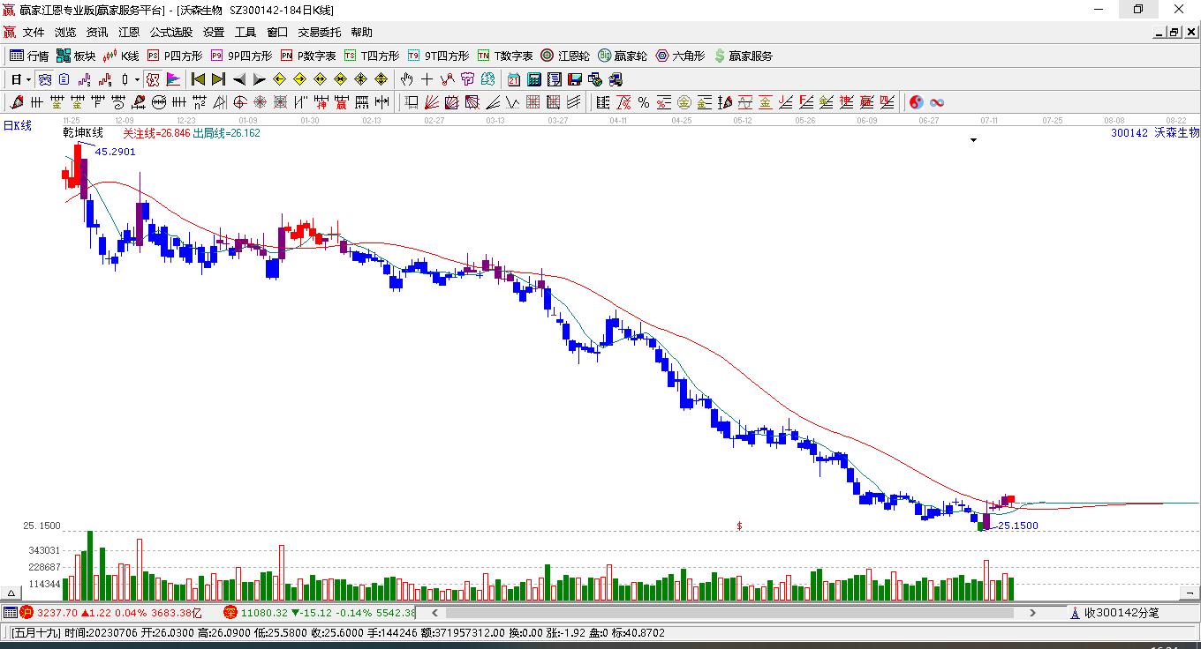Open the T数字表 tool

coord(505,56)
